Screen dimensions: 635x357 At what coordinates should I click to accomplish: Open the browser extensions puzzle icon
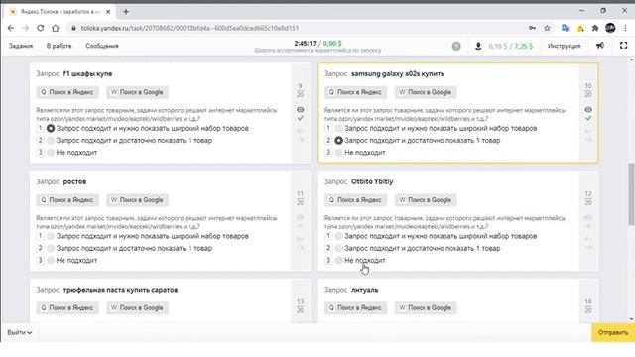pos(595,28)
